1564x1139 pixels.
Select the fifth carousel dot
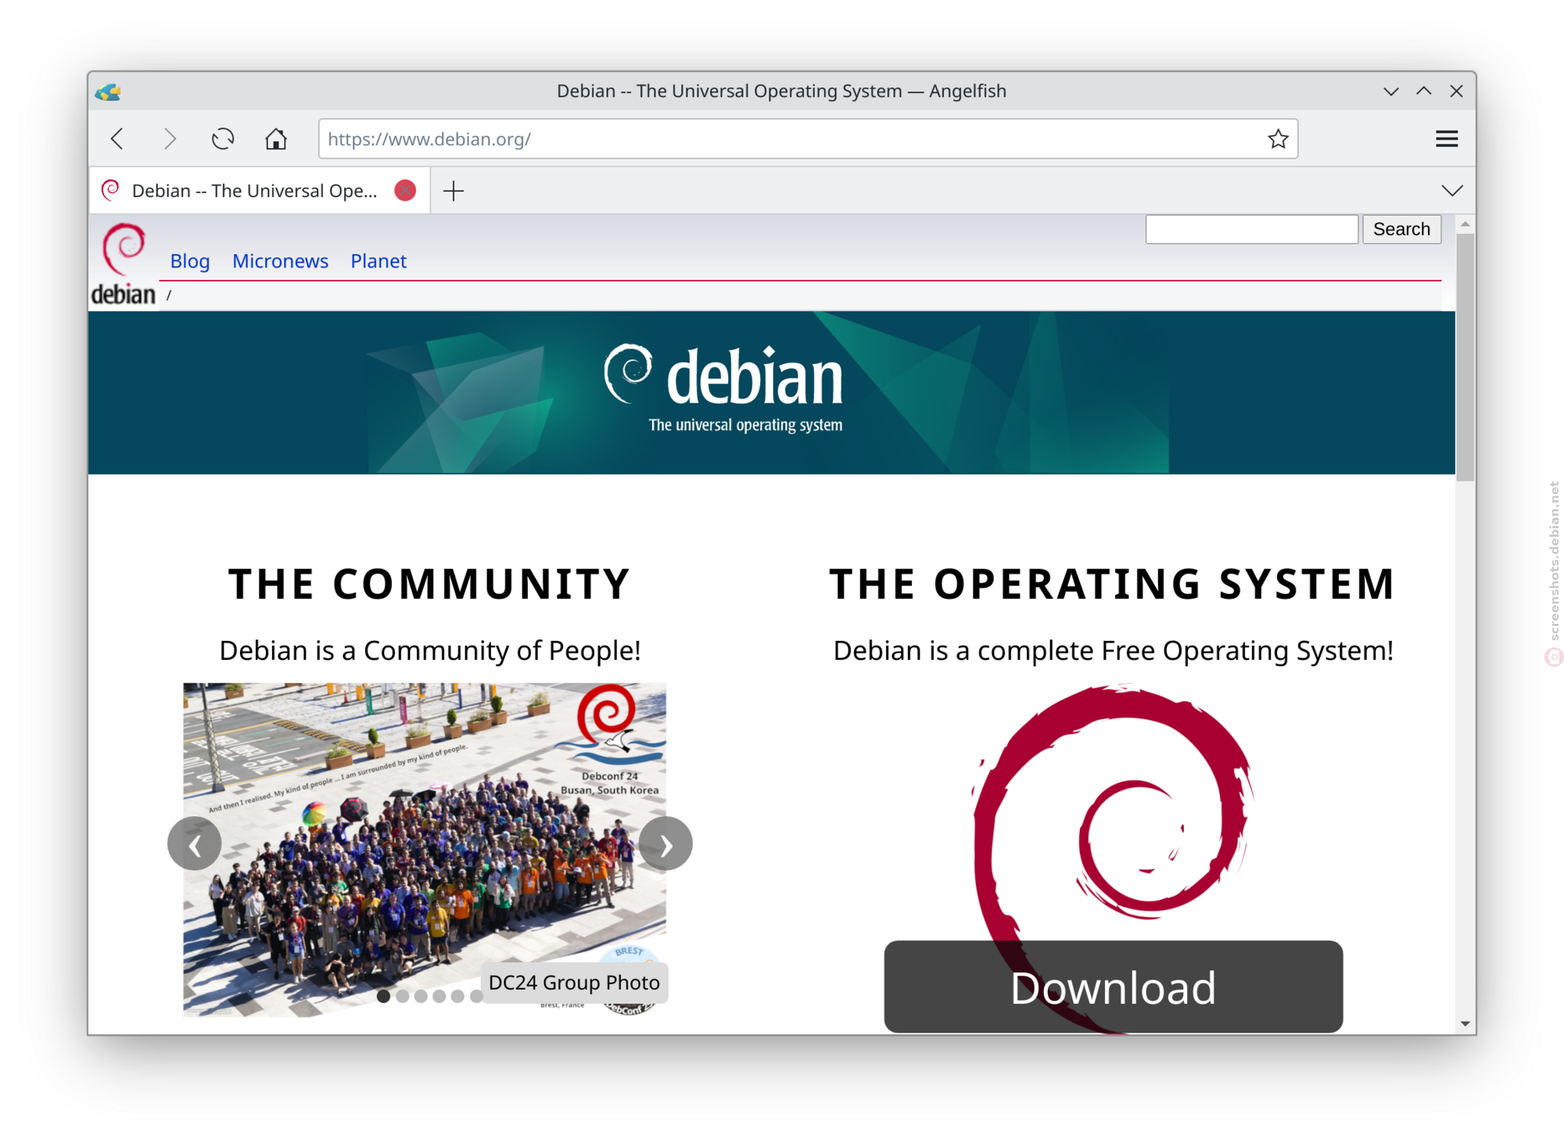coord(457,996)
